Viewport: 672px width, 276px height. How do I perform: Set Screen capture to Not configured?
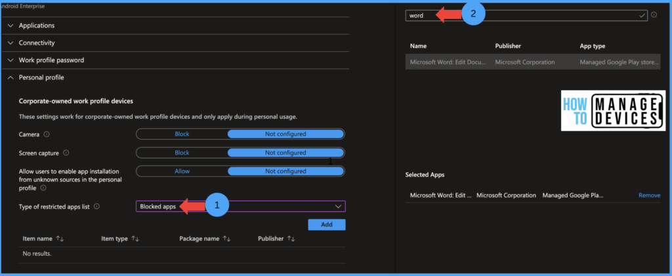(285, 152)
